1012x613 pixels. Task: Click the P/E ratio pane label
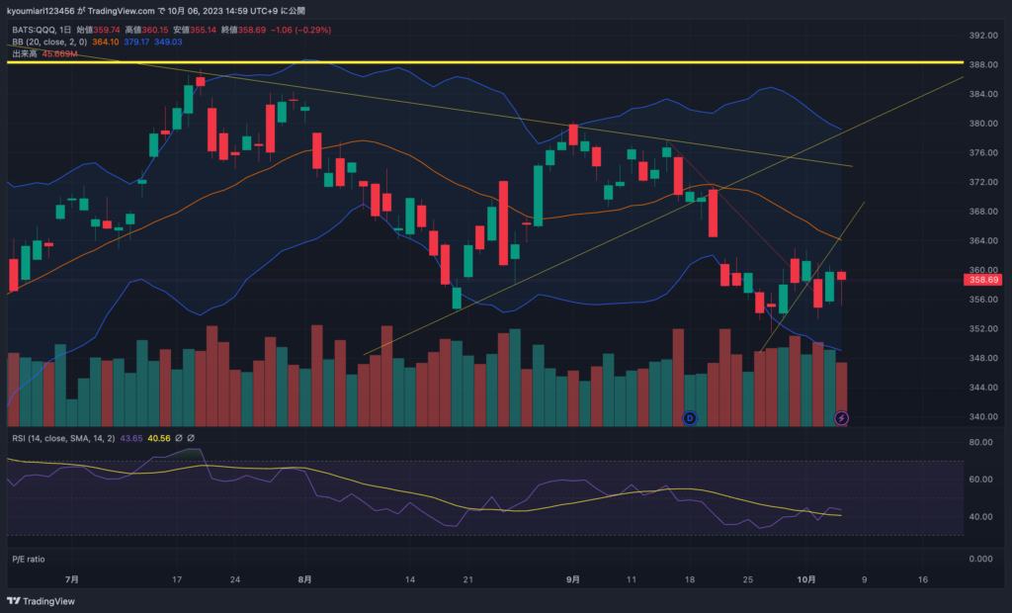coord(29,560)
